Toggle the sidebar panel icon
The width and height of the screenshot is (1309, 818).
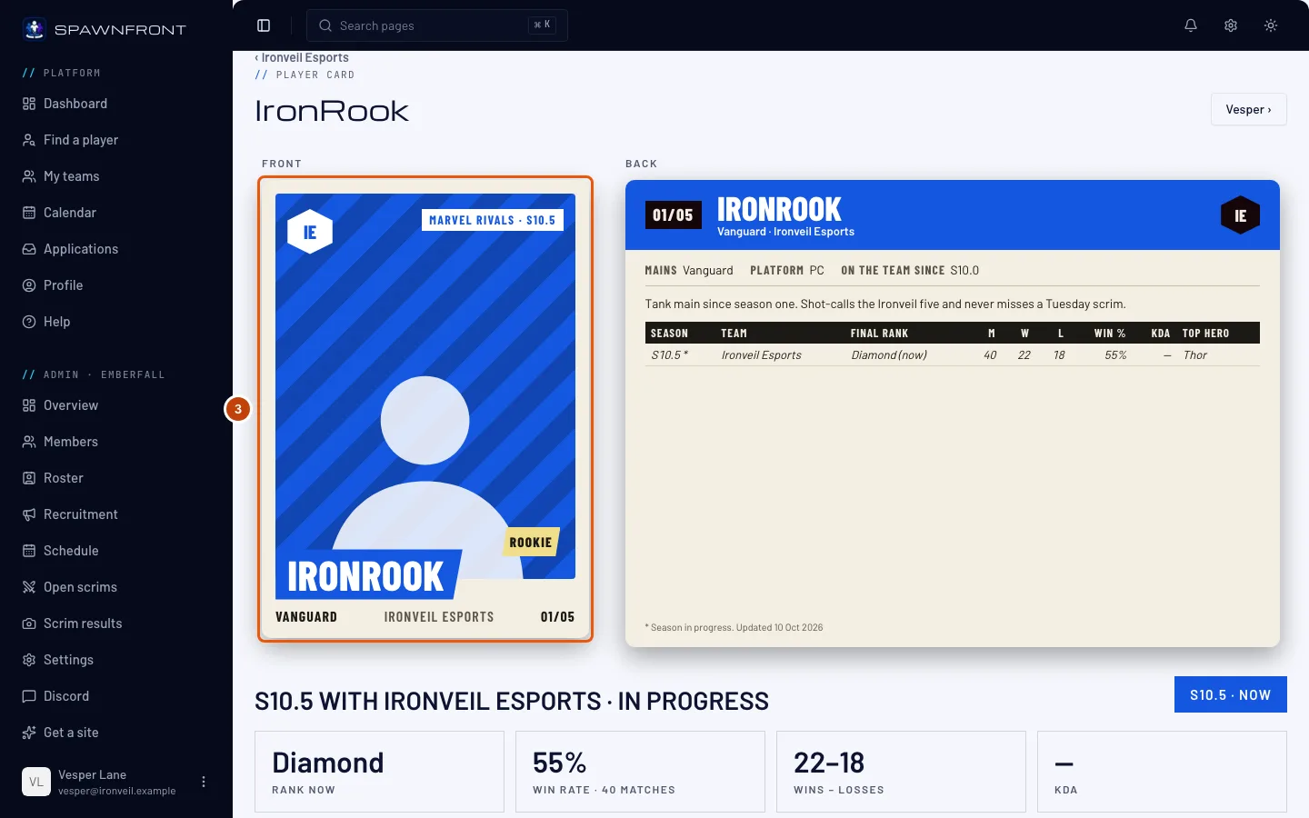pyautogui.click(x=264, y=25)
